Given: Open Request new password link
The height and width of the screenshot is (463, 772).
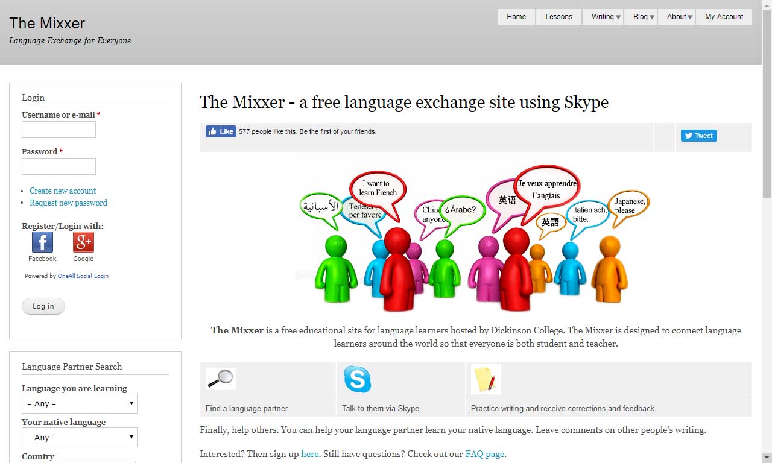Looking at the screenshot, I should (68, 203).
